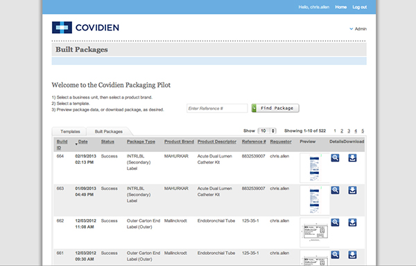This screenshot has width=416, height=266.
Task: Switch to the Templates tab
Action: [x=70, y=131]
